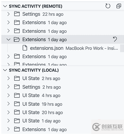
Task: Select the 'UI State 1 day ago' label
Action: point(41,121)
